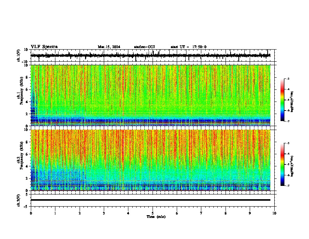Click the log(PSD) label beside ch.1 color bar

tap(292, 102)
